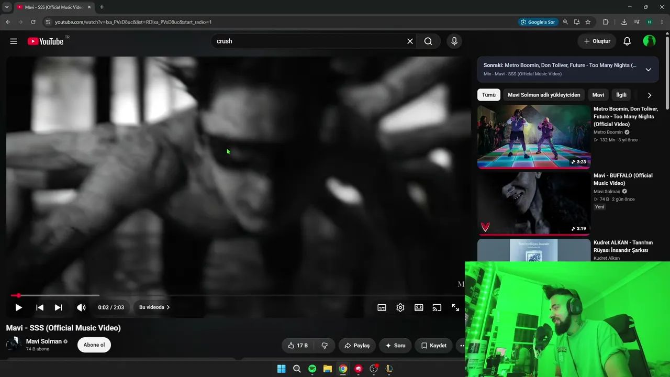Viewport: 670px width, 377px height.
Task: Like the video with 17 B
Action: (x=298, y=346)
